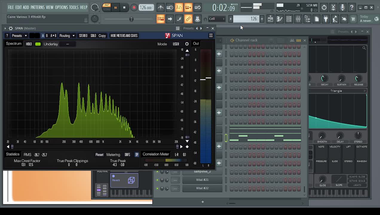This screenshot has width=380, height=215.
Task: Toggle the SOLO button in SPAN
Action: pyautogui.click(x=93, y=36)
